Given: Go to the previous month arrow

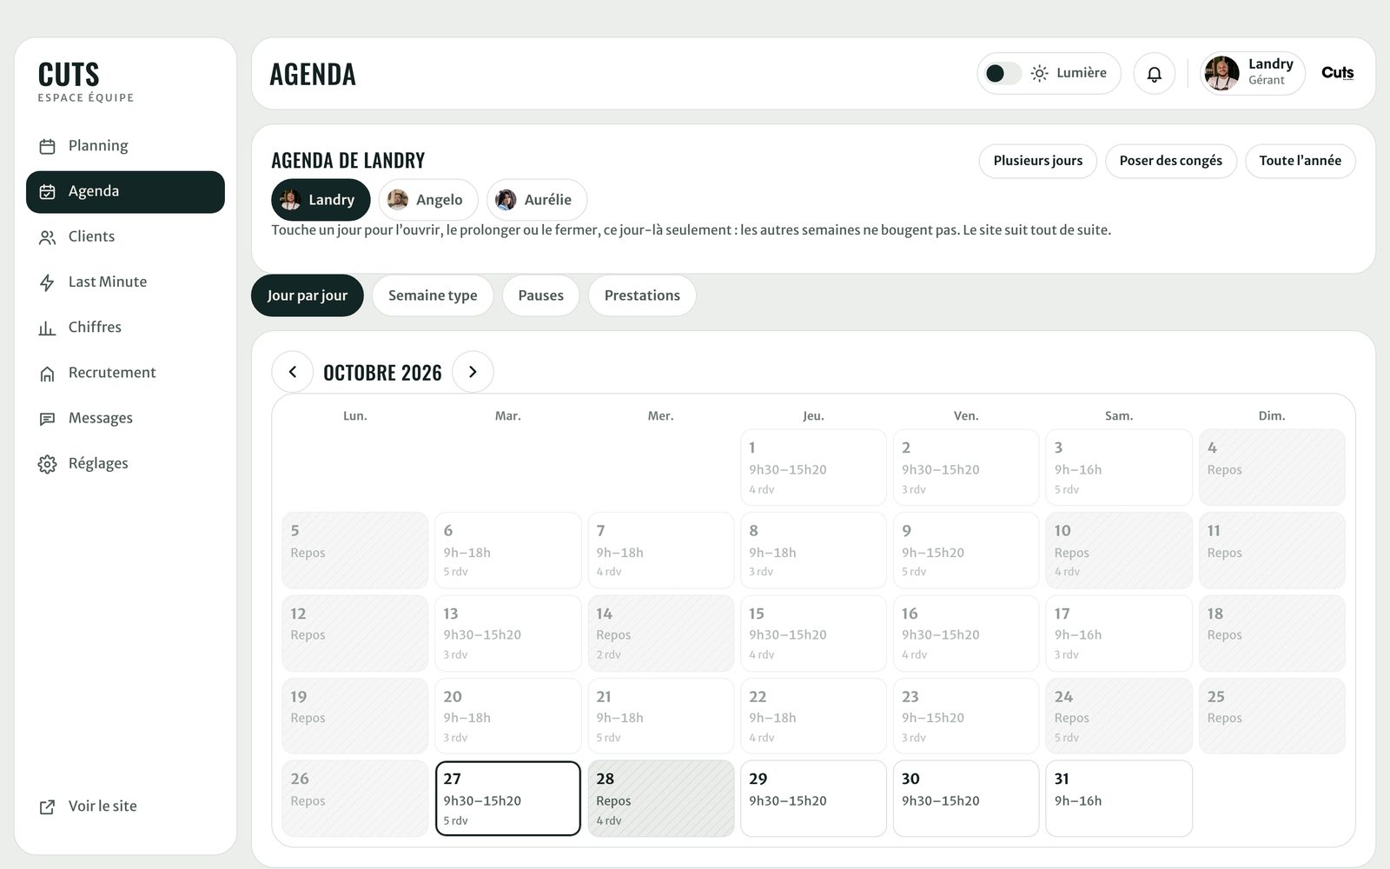Looking at the screenshot, I should (x=293, y=372).
